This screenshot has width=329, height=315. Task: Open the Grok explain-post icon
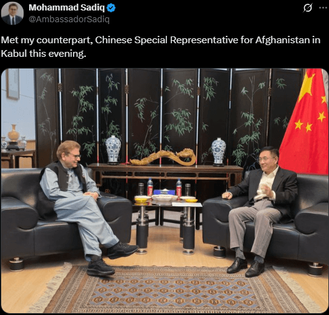coord(308,8)
